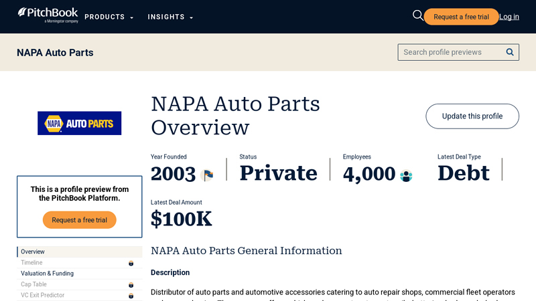Viewport: 536px width, 301px height.
Task: Click the Log in link
Action: [x=509, y=17]
